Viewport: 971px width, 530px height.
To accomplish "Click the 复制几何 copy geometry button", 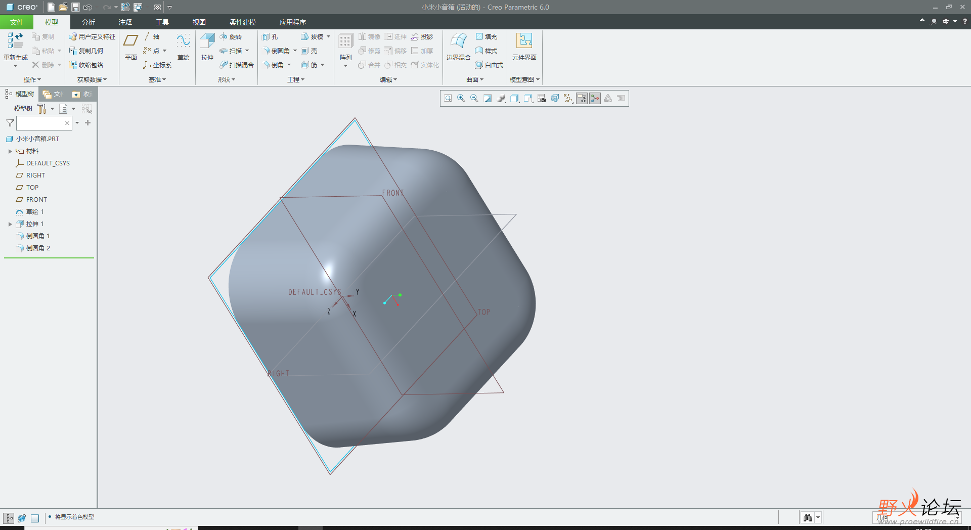I will [x=86, y=51].
